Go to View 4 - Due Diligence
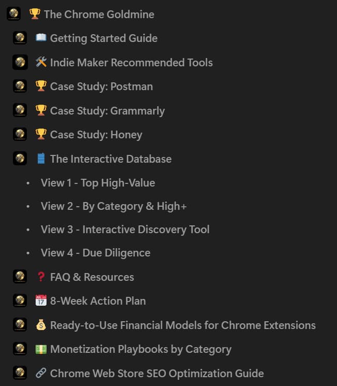The image size is (337, 386). [x=96, y=253]
